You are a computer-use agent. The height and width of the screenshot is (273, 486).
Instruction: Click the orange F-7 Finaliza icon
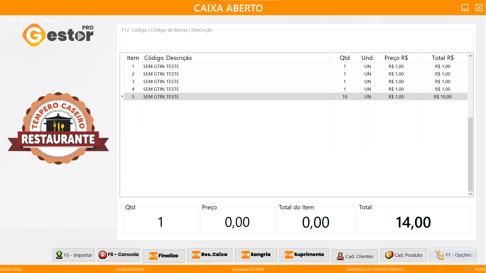click(153, 256)
